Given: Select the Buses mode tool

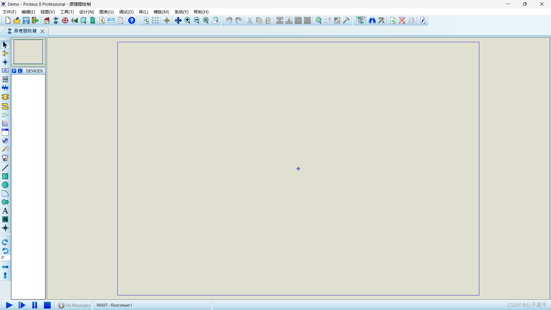Looking at the screenshot, I should 5,88.
